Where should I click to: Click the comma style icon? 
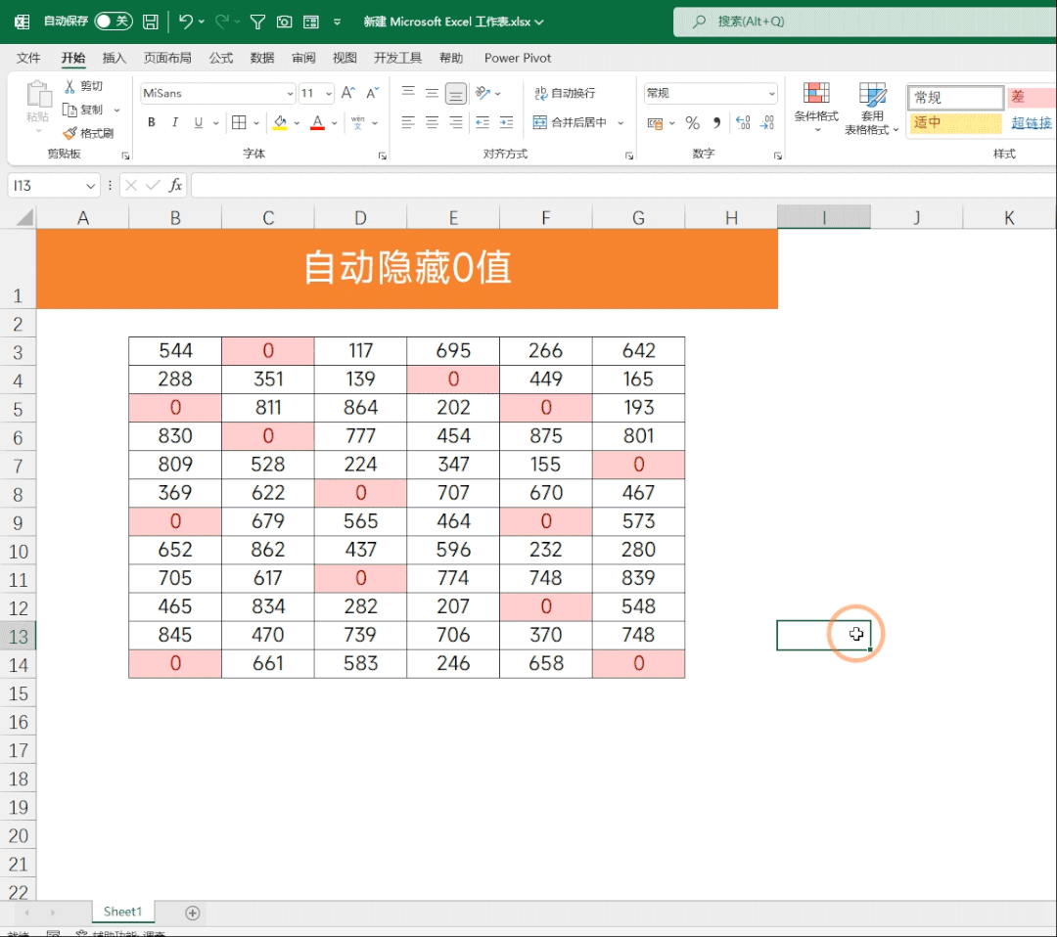716,123
